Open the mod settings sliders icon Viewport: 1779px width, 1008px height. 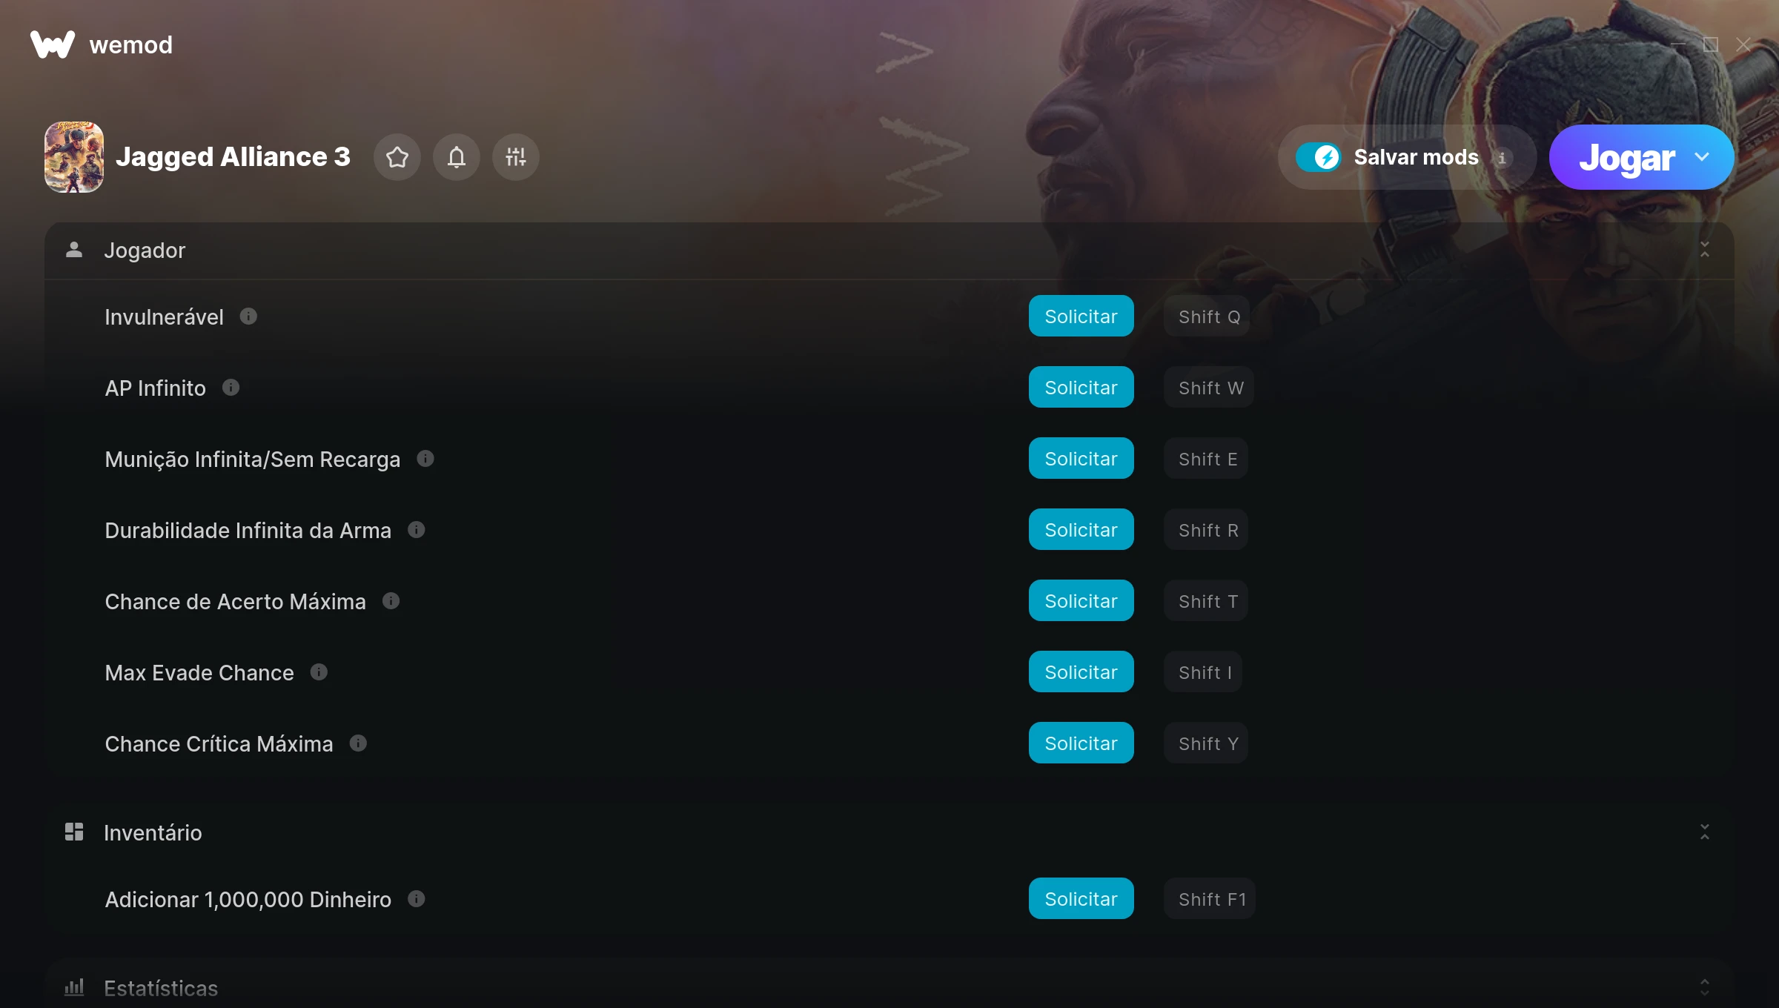[516, 157]
